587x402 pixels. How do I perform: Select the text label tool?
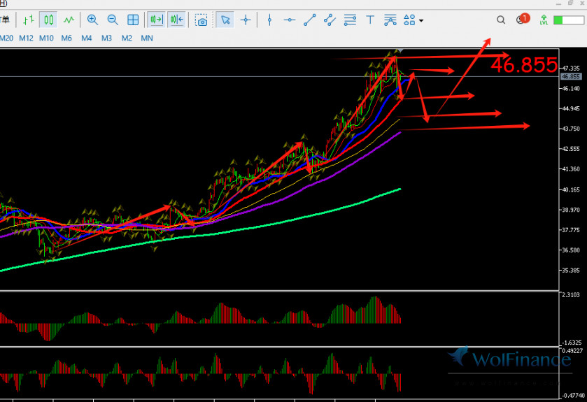(370, 20)
